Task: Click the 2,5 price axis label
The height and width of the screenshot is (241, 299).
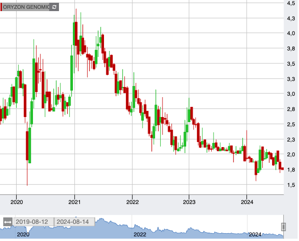Action: (x=291, y=124)
